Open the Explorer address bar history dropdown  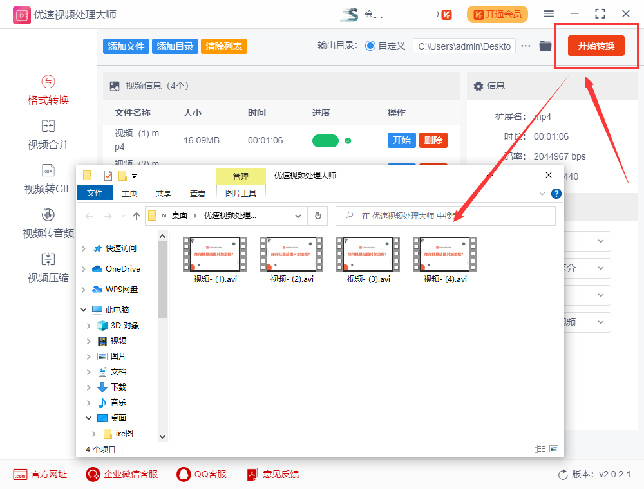pyautogui.click(x=298, y=216)
